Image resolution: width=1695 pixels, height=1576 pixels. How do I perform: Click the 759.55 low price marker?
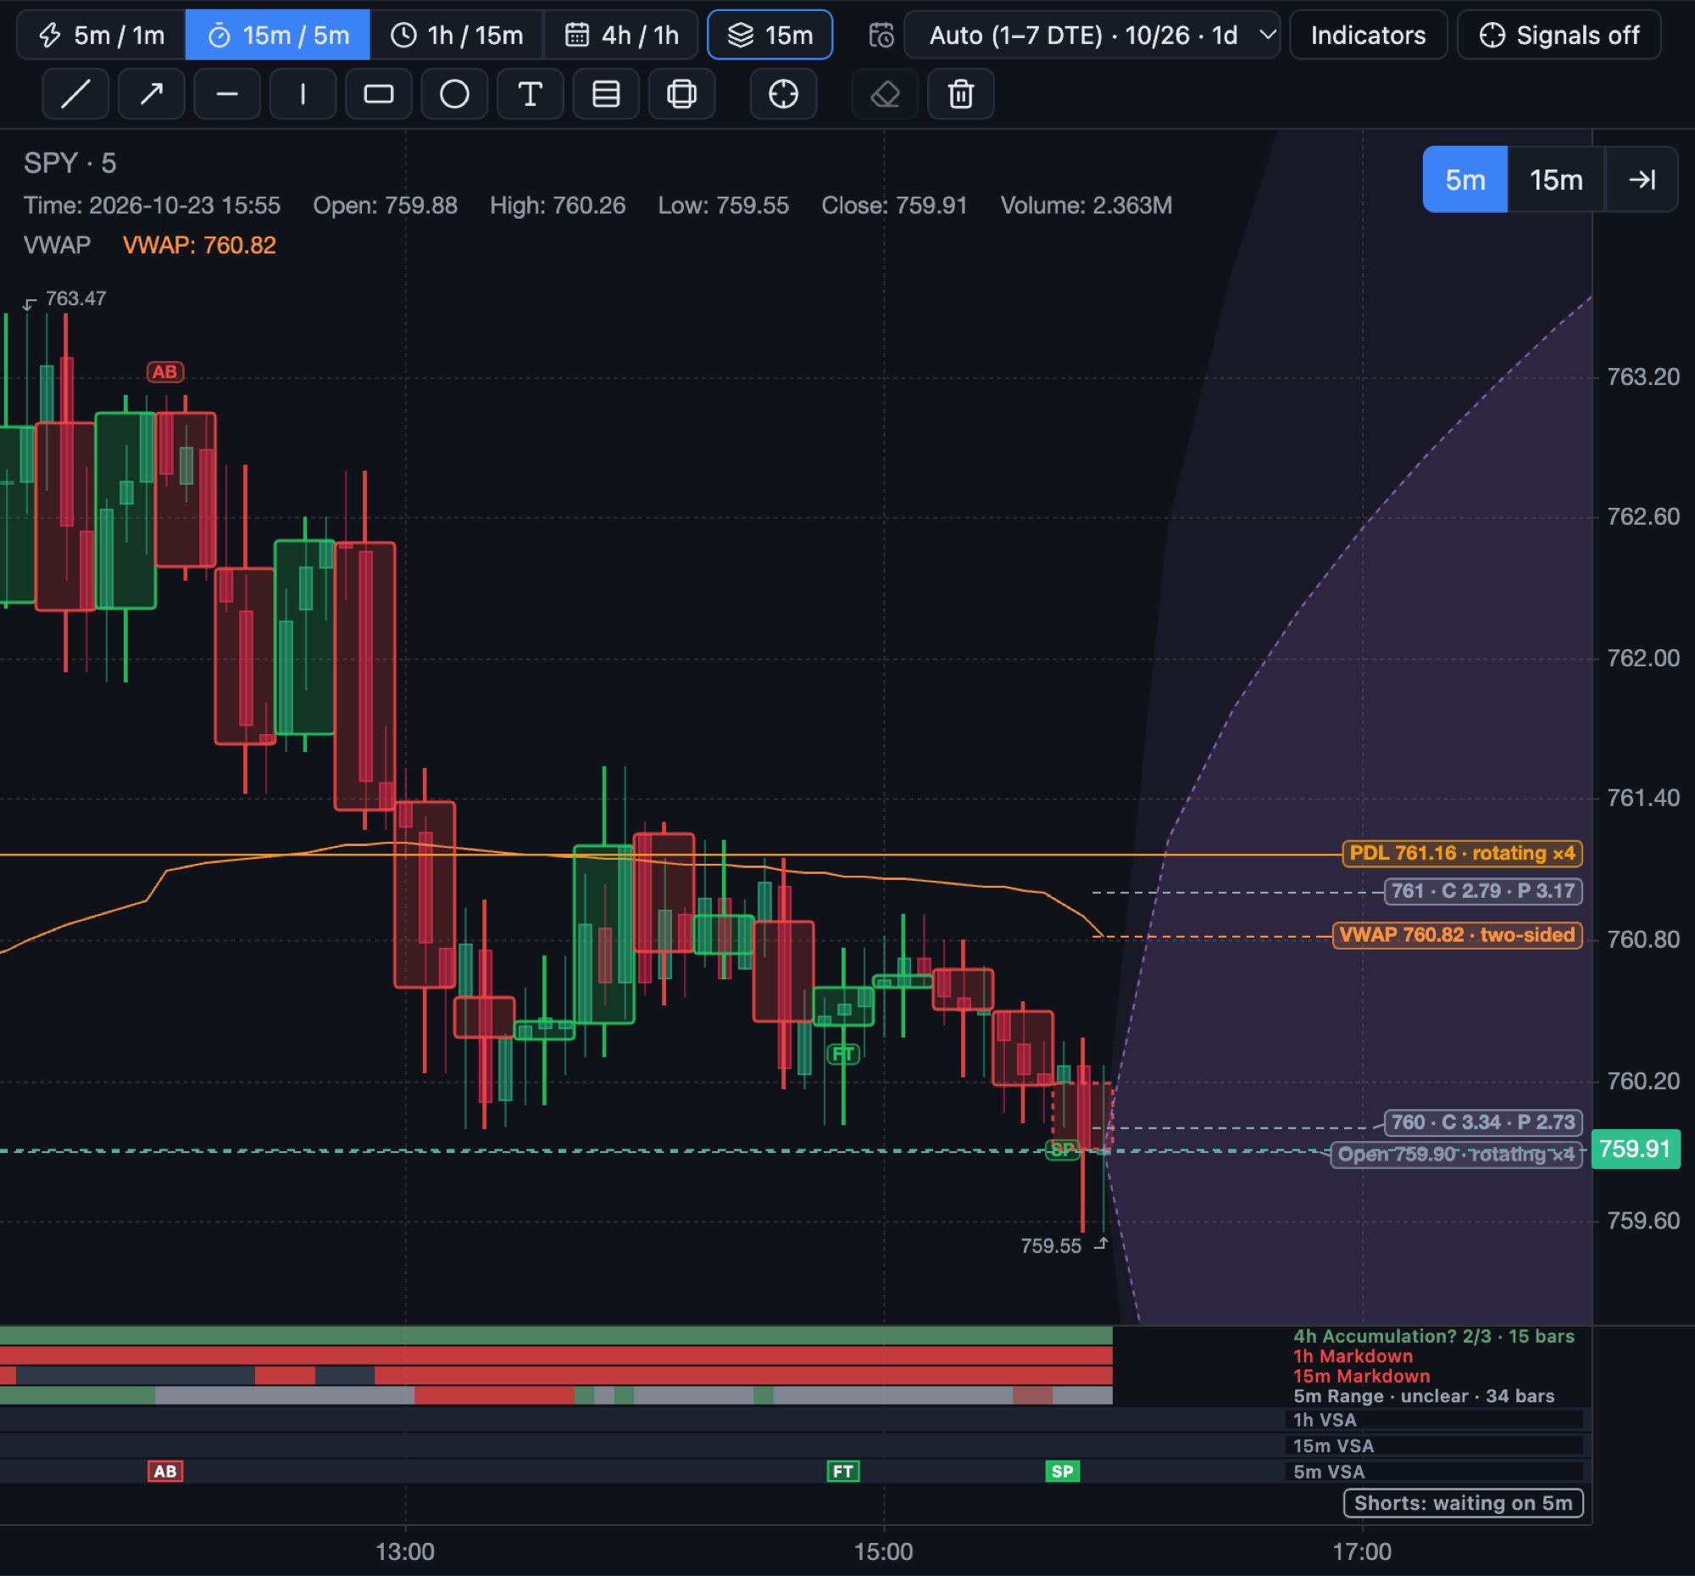1050,1246
